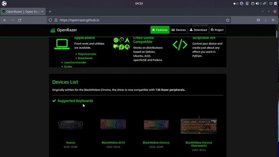Viewport: 279px width, 157px height.
Task: Follow the Snake link
Action: 68,67
